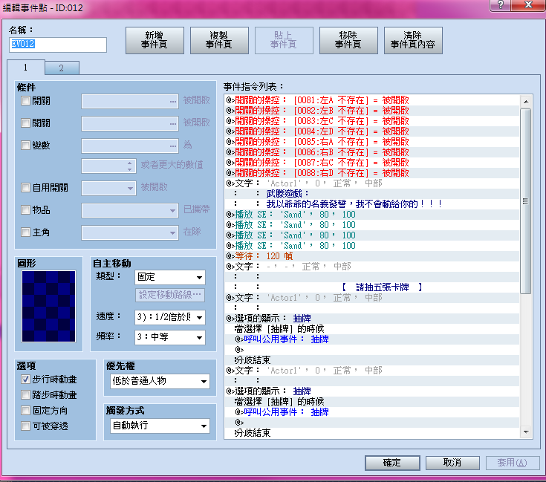546x482 pixels.
Task: Switch to event page tab 2
Action: [62, 68]
